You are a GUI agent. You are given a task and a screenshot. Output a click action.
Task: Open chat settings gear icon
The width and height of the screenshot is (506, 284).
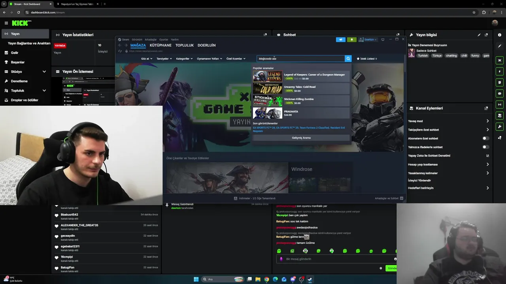[x=381, y=268]
